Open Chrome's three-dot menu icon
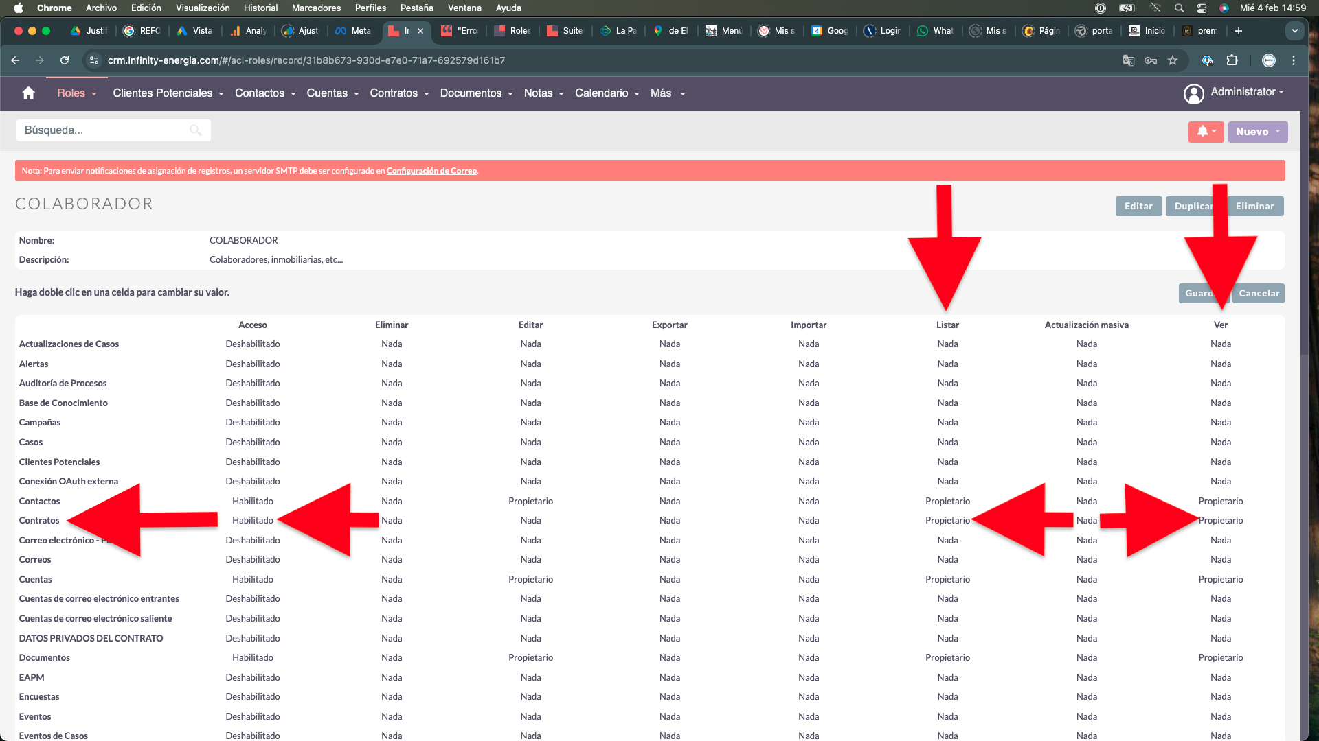Image resolution: width=1319 pixels, height=741 pixels. click(1294, 60)
